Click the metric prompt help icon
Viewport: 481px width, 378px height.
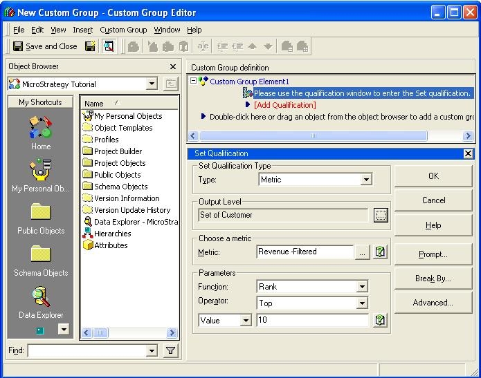pos(380,252)
